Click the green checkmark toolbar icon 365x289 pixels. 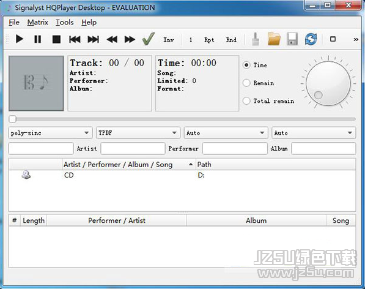pyautogui.click(x=149, y=39)
